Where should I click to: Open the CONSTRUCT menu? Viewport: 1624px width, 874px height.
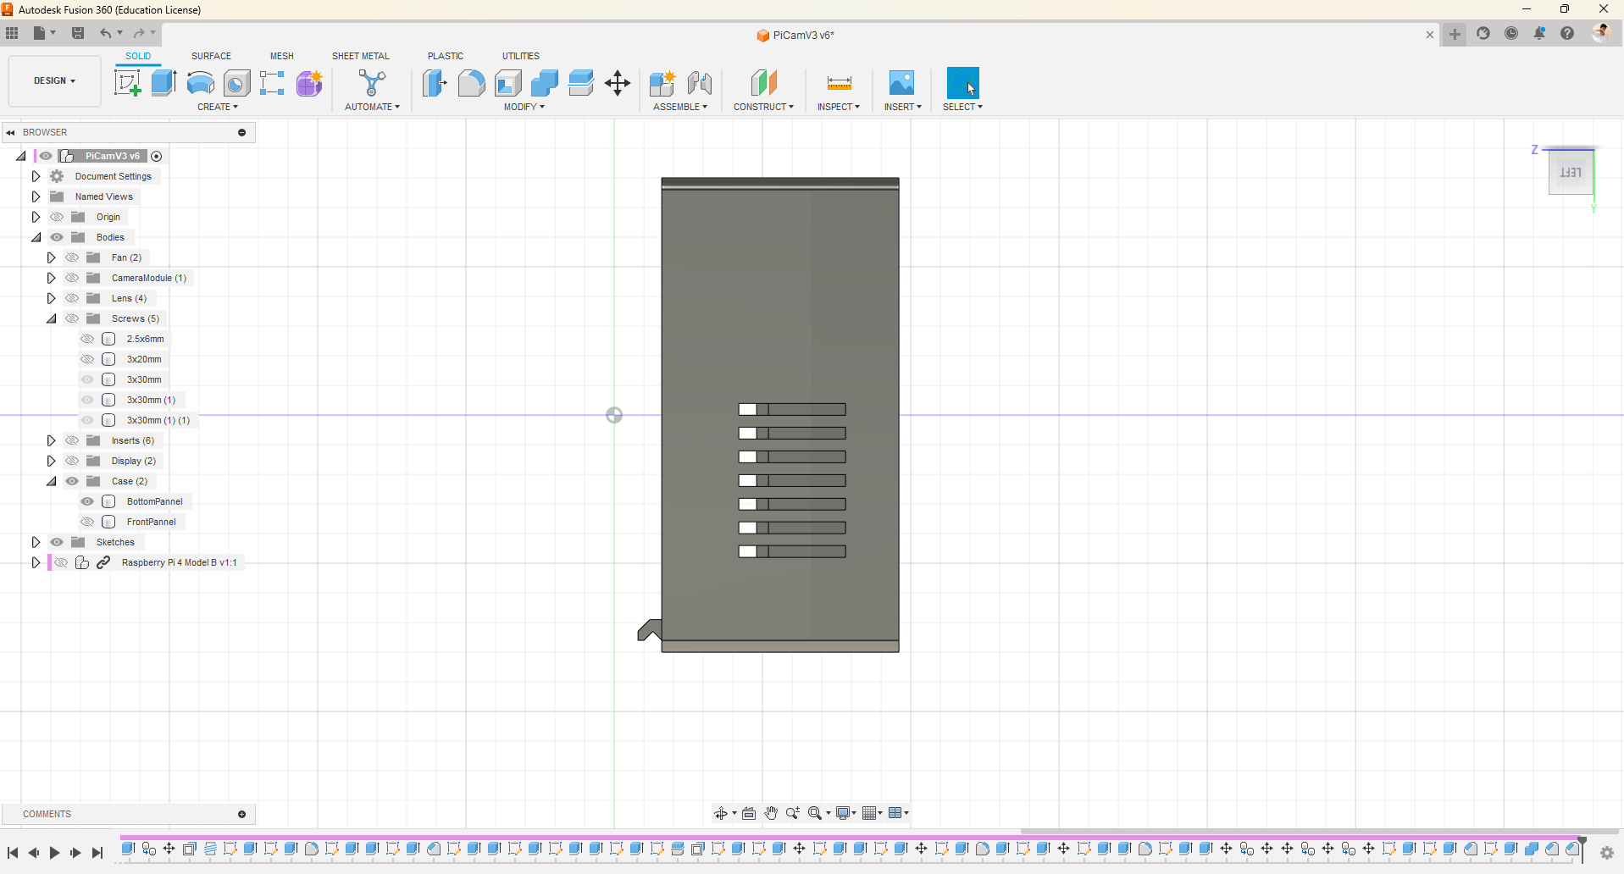[x=763, y=107]
